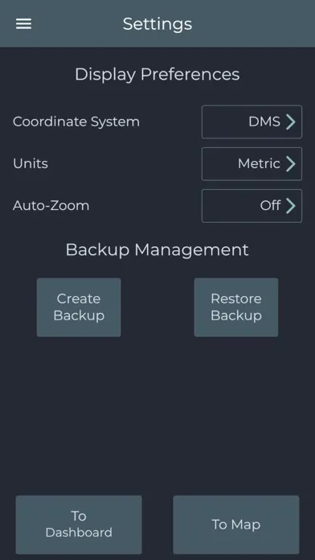Toggle the Auto-Zoom setting box
This screenshot has width=315, height=560.
click(x=252, y=206)
